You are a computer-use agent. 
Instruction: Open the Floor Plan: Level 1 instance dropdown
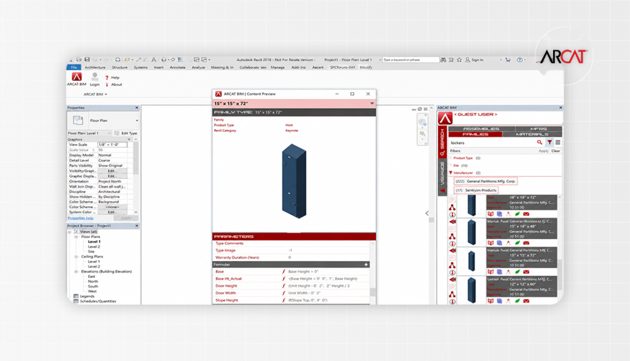pos(109,133)
